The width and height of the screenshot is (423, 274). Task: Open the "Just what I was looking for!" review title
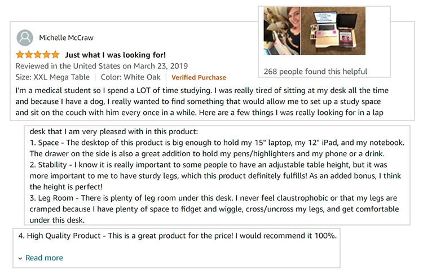click(x=115, y=55)
